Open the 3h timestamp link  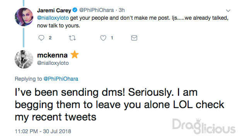pyautogui.click(x=121, y=10)
